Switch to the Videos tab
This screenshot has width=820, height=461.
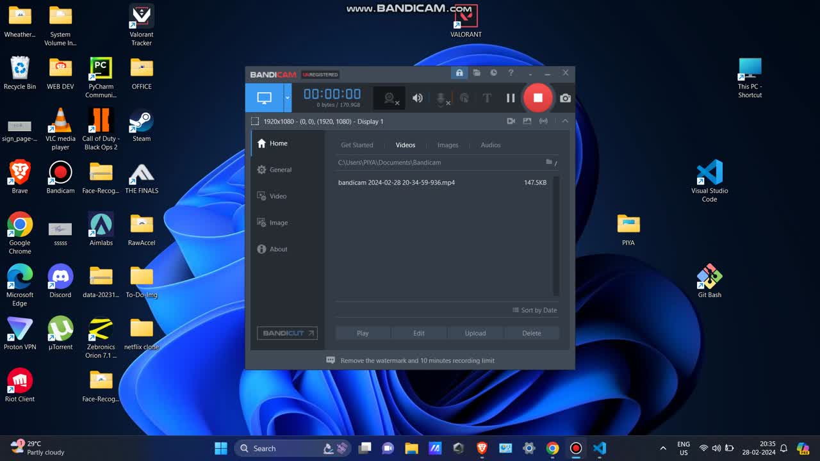[406, 145]
